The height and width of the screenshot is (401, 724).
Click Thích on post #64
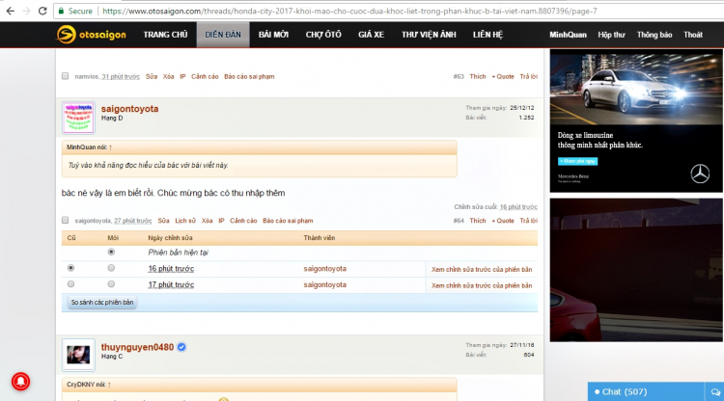(478, 221)
